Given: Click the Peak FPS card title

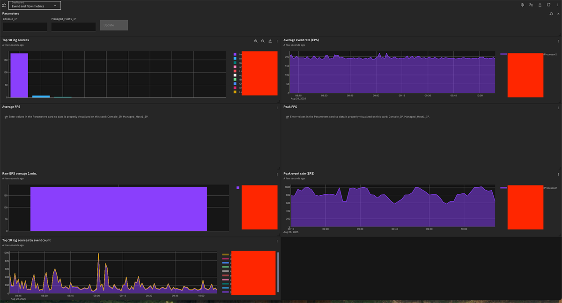Looking at the screenshot, I should 290,107.
